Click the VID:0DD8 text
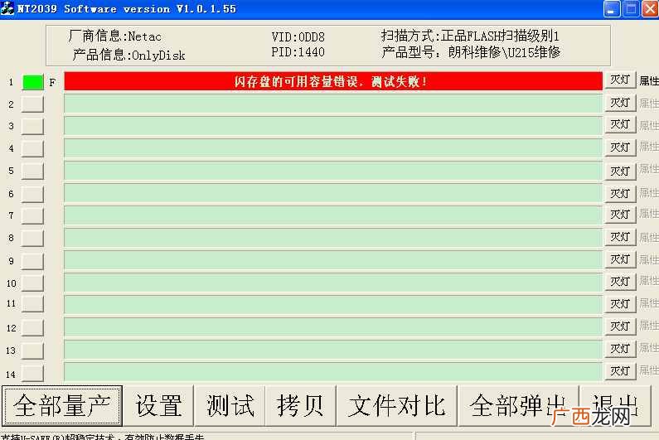Viewport: 659px width, 440px height. tap(298, 37)
